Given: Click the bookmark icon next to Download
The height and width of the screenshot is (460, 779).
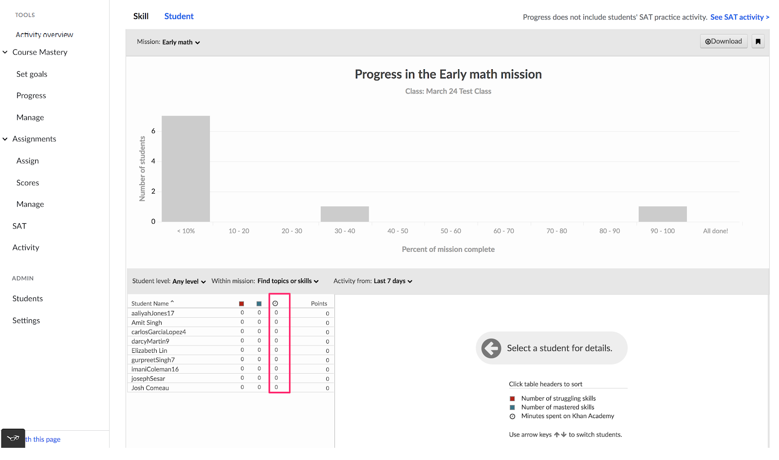Looking at the screenshot, I should (x=758, y=41).
